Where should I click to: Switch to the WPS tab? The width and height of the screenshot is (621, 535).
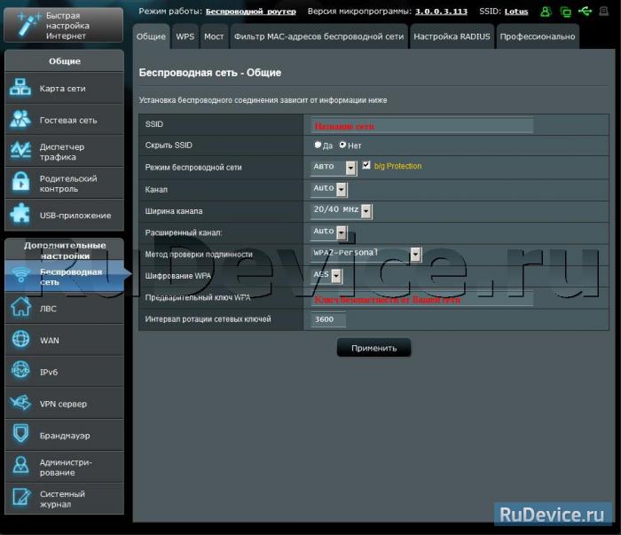point(185,36)
